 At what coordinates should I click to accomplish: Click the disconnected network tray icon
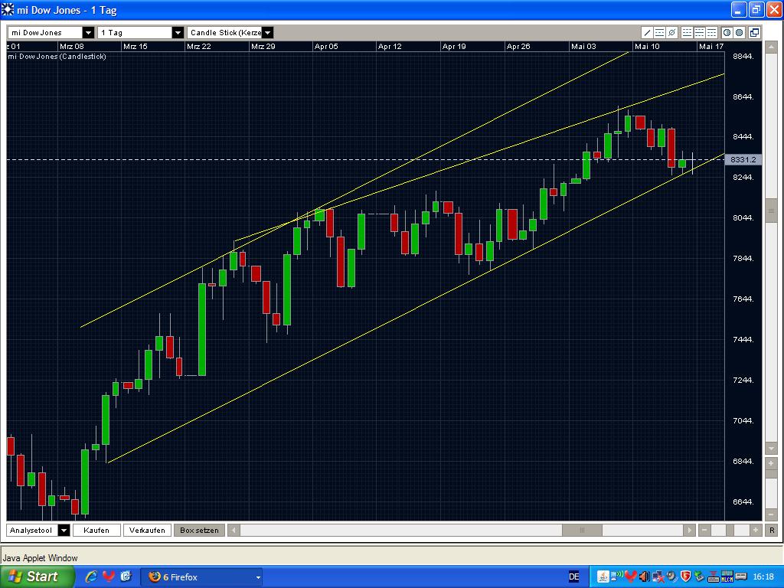[658, 577]
